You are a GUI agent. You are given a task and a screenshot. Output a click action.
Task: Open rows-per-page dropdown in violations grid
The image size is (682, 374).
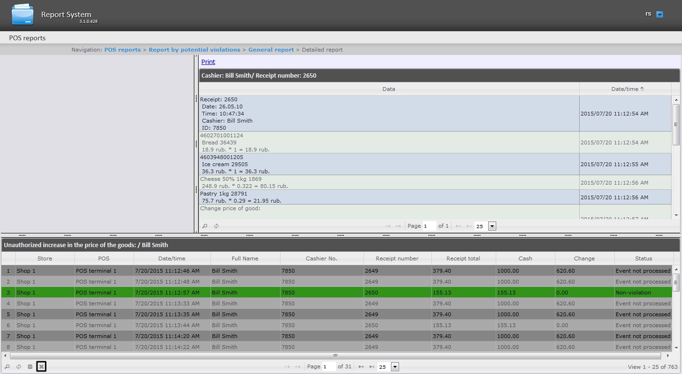[395, 367]
